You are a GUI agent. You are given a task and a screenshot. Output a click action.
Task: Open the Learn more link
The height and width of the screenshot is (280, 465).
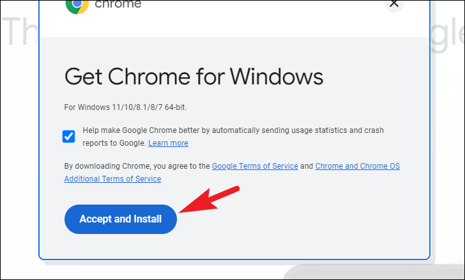click(168, 143)
